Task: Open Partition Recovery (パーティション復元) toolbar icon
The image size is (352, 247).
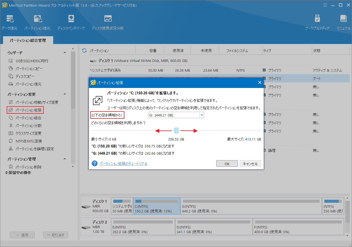Action: click(x=37, y=22)
